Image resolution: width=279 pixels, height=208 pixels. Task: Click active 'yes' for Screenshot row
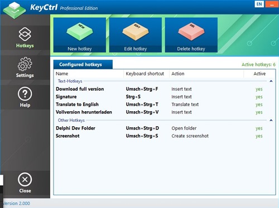(x=259, y=136)
